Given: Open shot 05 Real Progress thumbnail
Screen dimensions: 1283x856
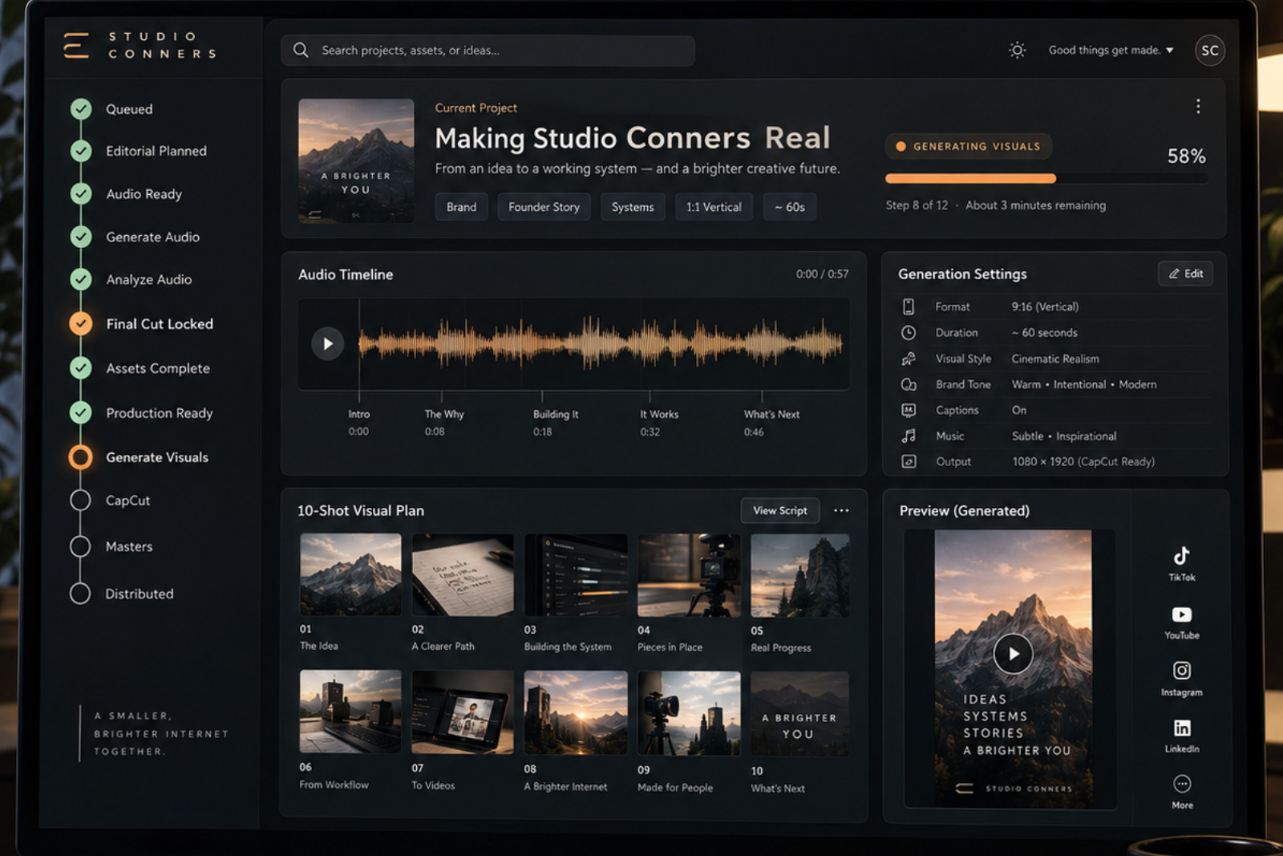Looking at the screenshot, I should click(799, 574).
